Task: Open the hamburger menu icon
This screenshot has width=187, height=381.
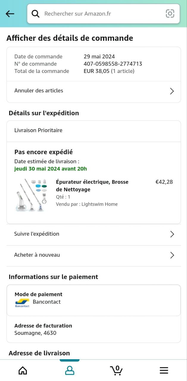Action: click(164, 370)
